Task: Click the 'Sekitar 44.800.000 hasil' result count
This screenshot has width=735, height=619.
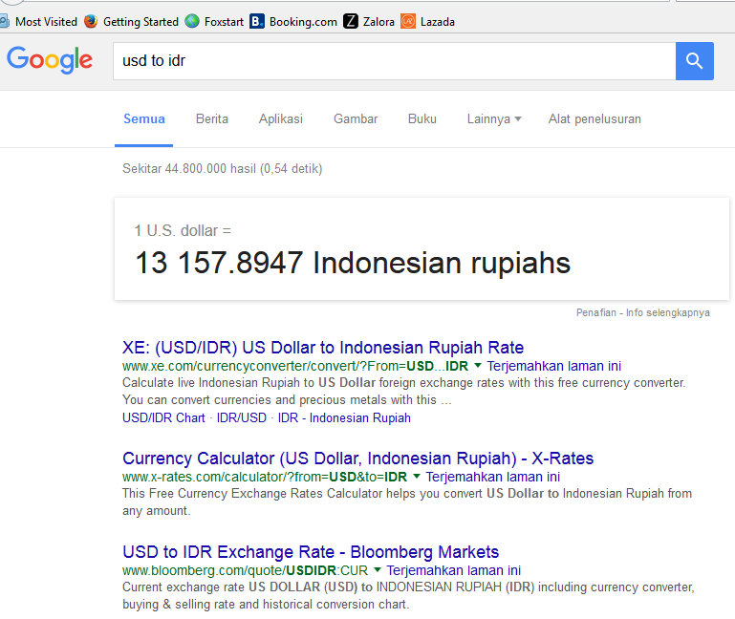Action: 222,169
